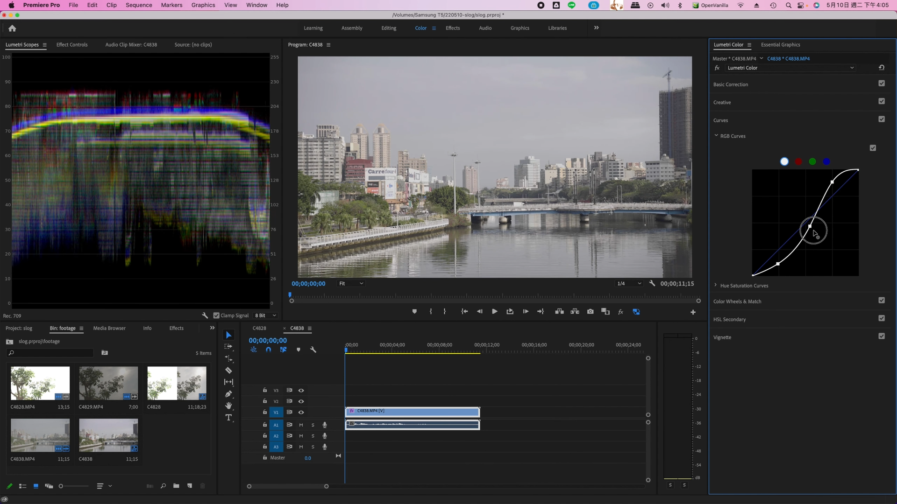Open the Editing workspace
The height and width of the screenshot is (504, 897).
[389, 28]
